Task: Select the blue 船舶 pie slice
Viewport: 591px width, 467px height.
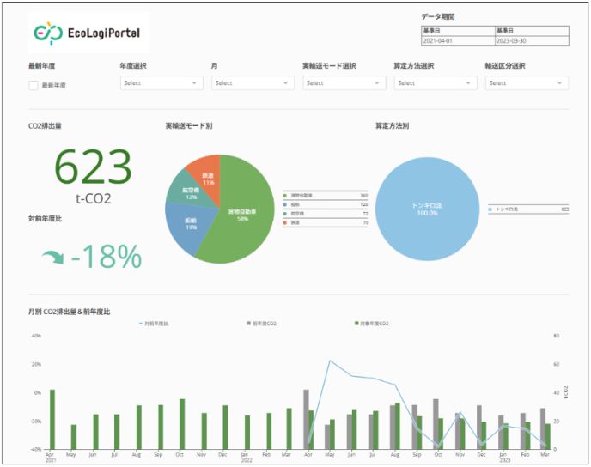Action: pyautogui.click(x=191, y=225)
